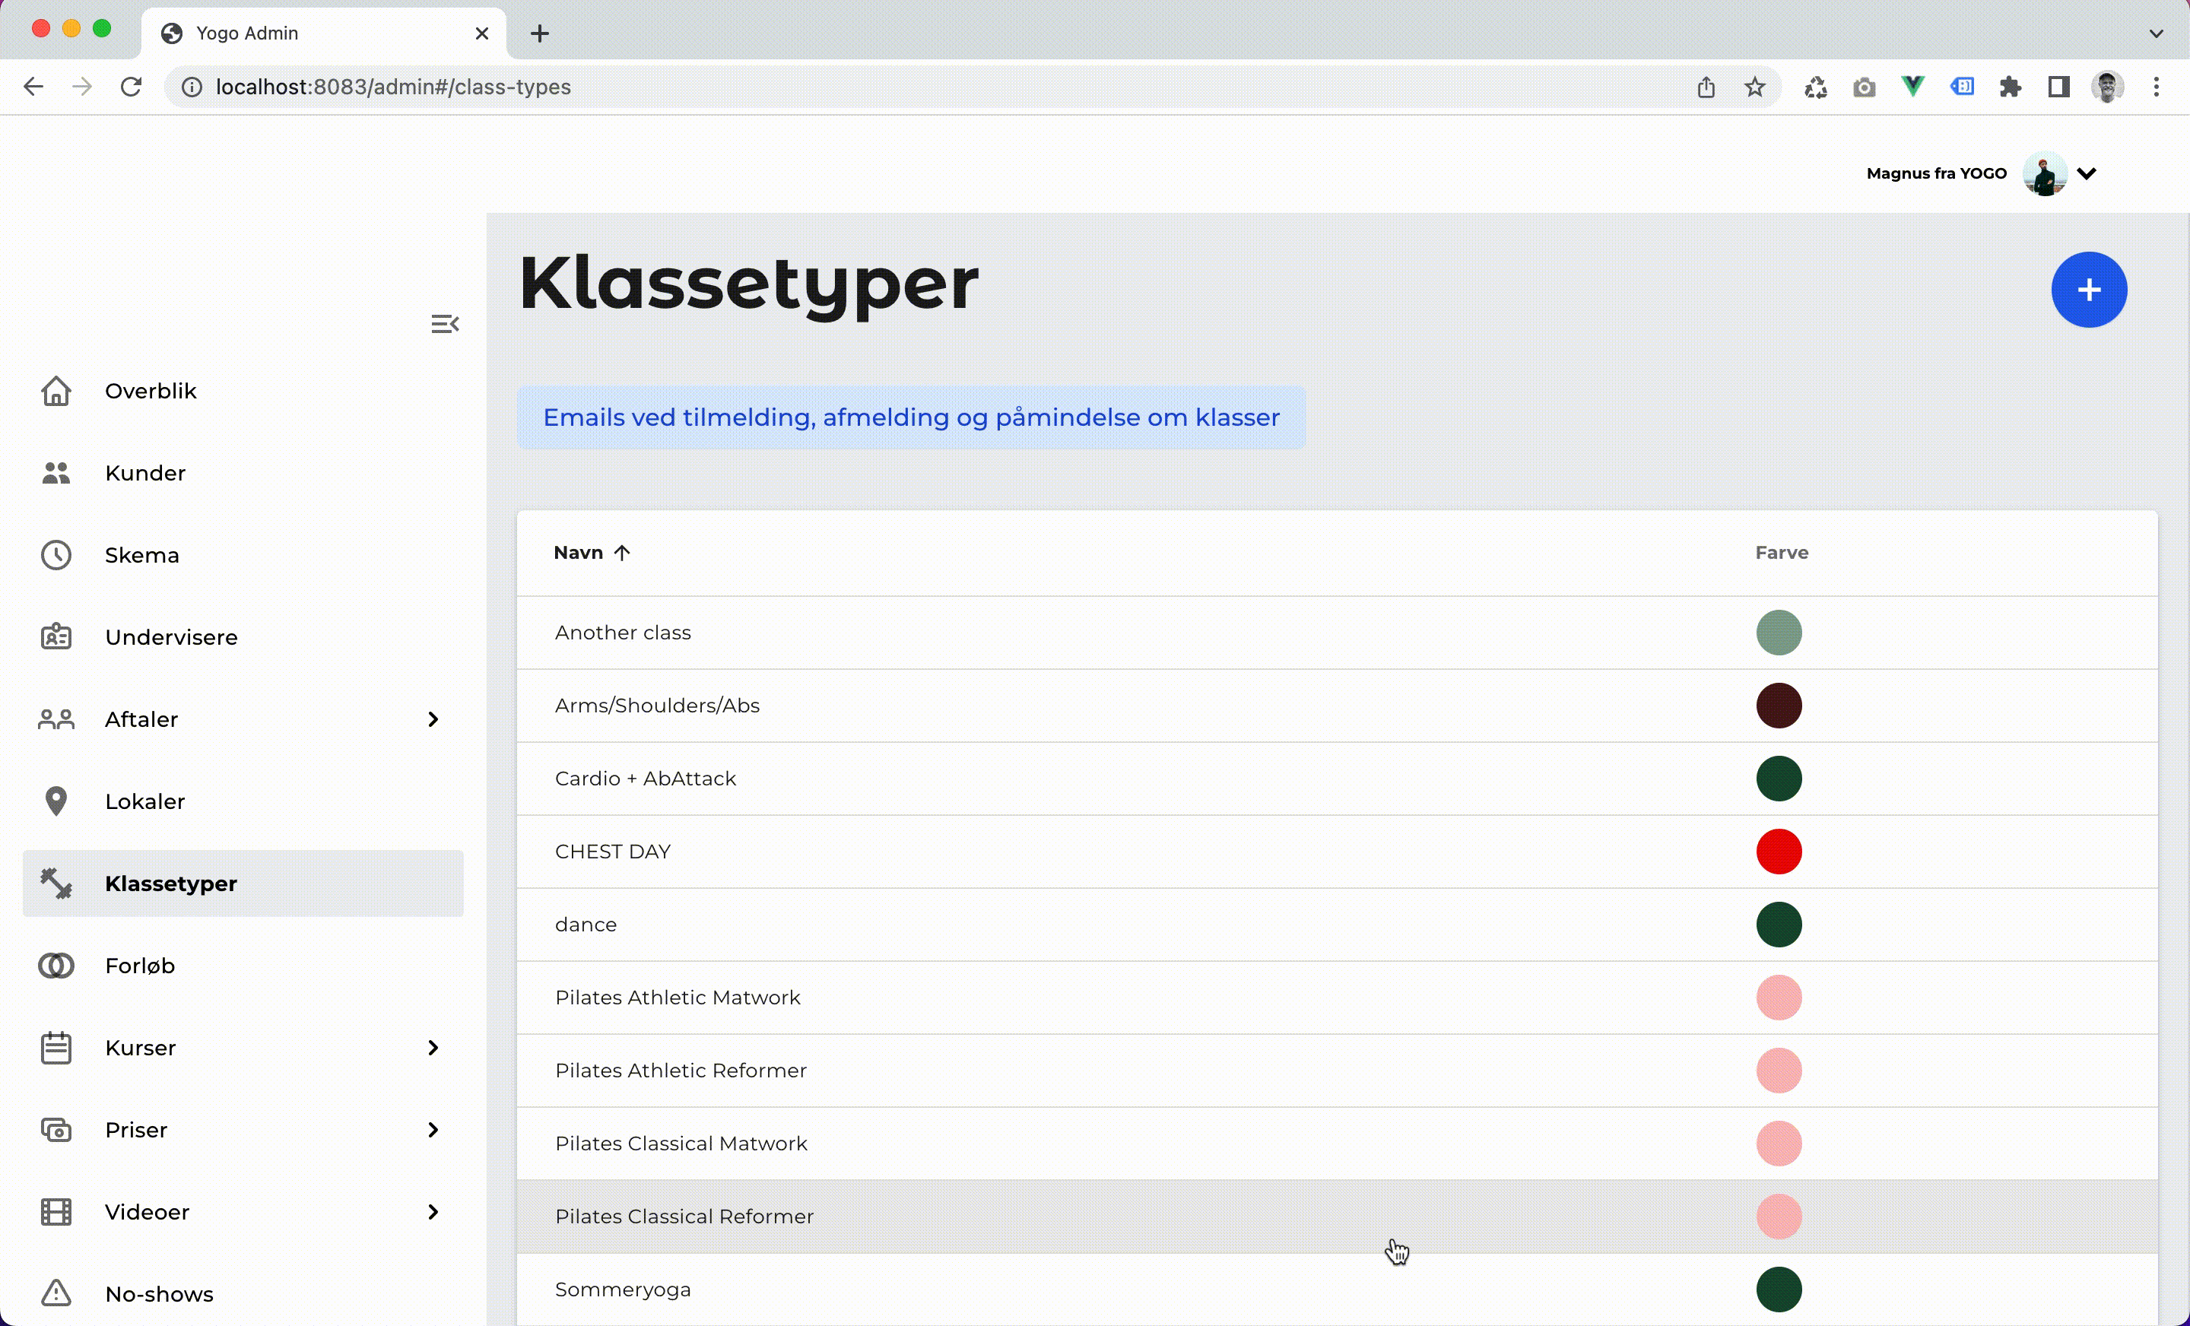Select the Klassetyper sidebar item

pos(170,883)
